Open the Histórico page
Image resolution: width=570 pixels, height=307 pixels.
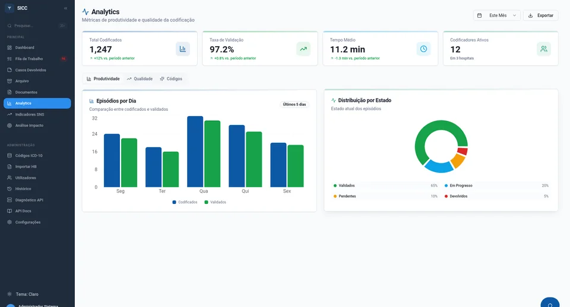[37, 188]
